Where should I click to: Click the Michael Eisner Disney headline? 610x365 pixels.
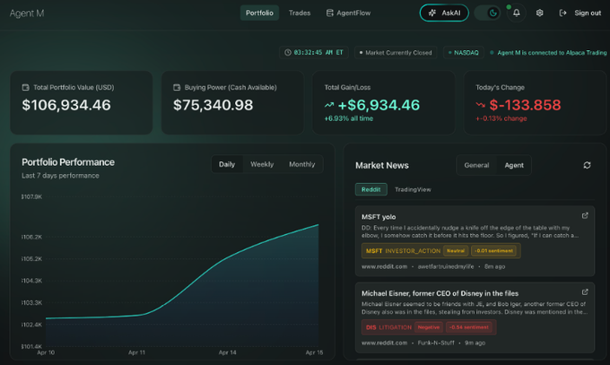pyautogui.click(x=440, y=293)
